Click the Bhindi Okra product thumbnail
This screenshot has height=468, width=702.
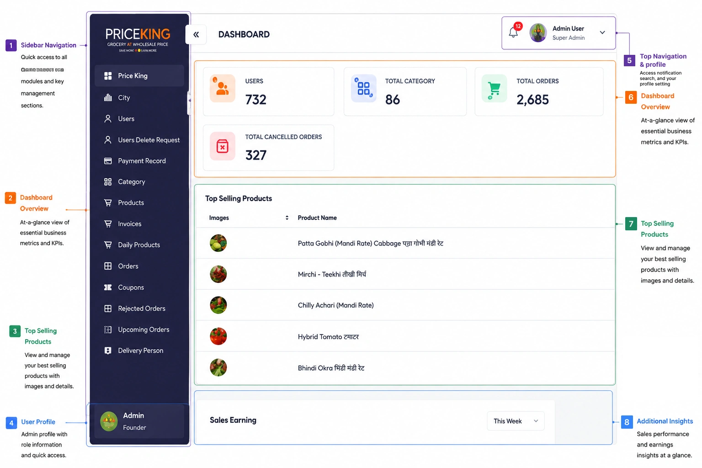[x=218, y=367]
